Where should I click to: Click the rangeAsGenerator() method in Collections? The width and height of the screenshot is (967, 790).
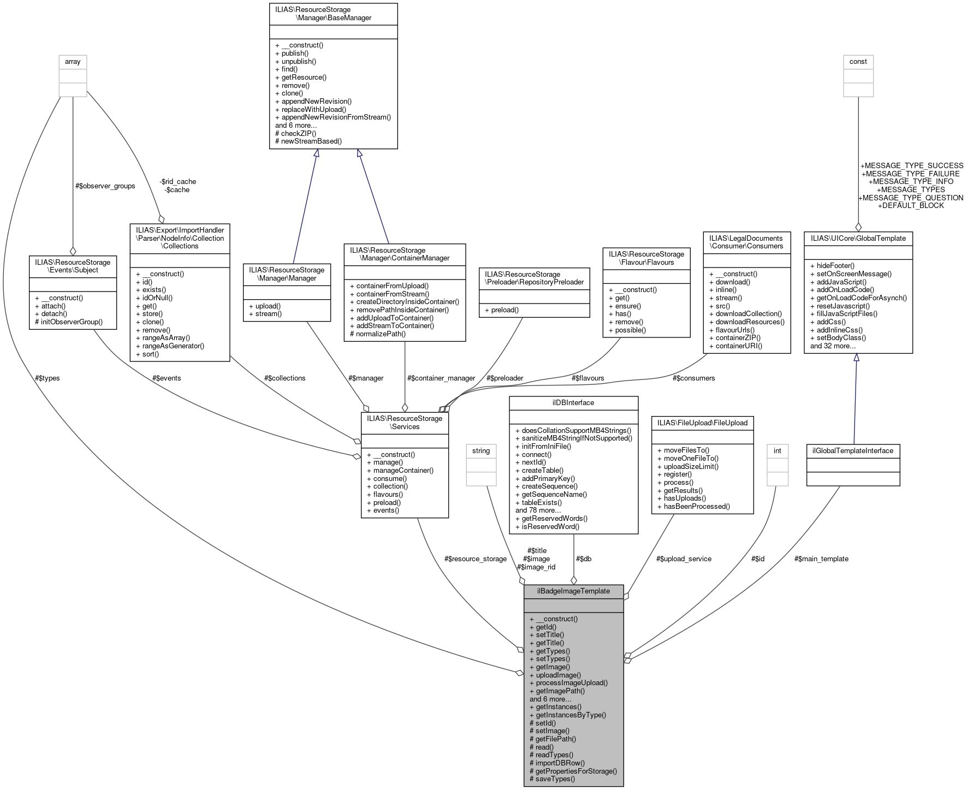170,346
